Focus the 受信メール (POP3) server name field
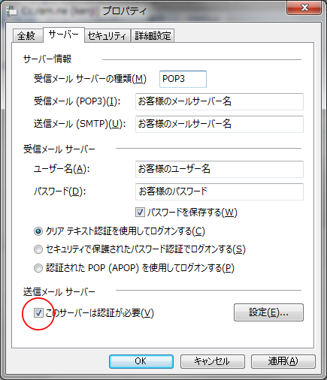Image resolution: width=327 pixels, height=380 pixels. [x=220, y=101]
